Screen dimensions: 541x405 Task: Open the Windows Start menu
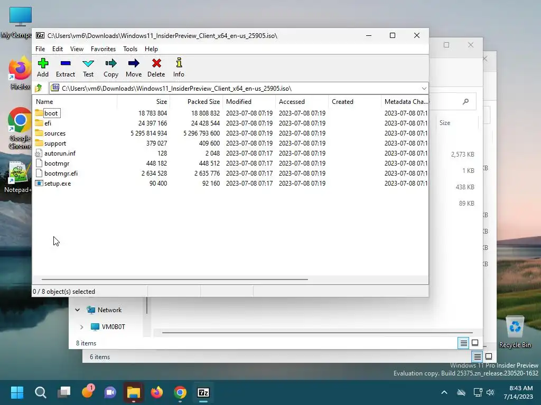click(x=17, y=392)
